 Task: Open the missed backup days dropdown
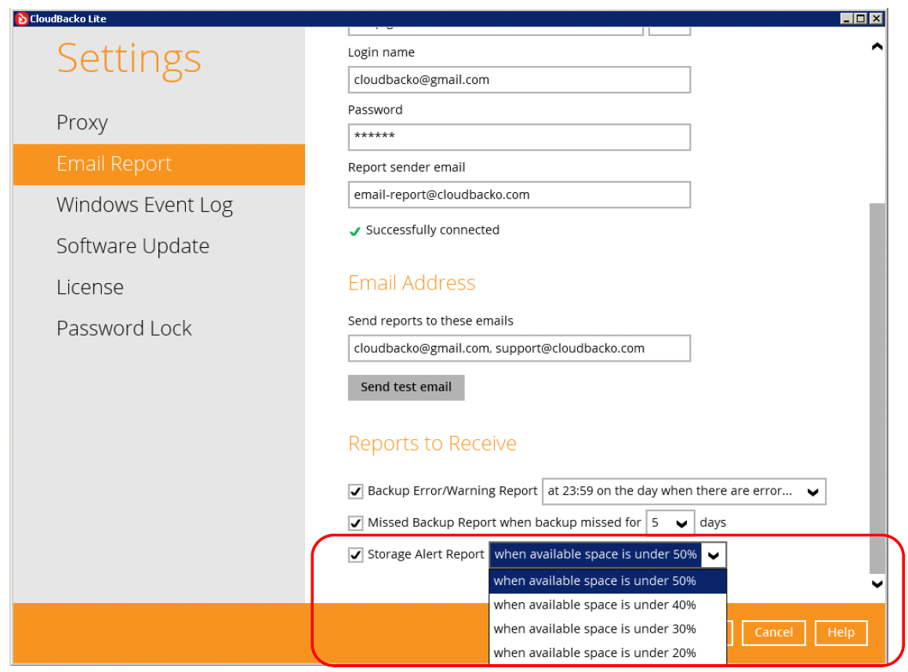point(670,523)
